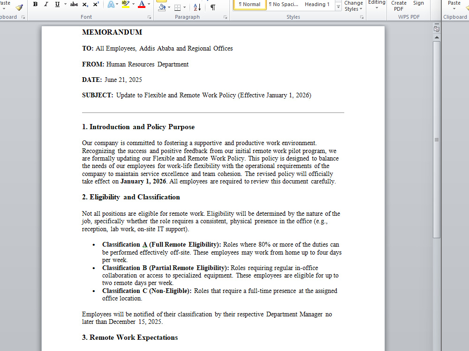469x351 pixels.
Task: Click 'SUBJECT:' label in memo
Action: [98, 95]
